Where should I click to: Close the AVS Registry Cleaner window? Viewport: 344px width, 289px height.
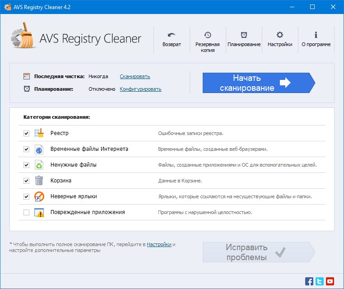(333, 7)
